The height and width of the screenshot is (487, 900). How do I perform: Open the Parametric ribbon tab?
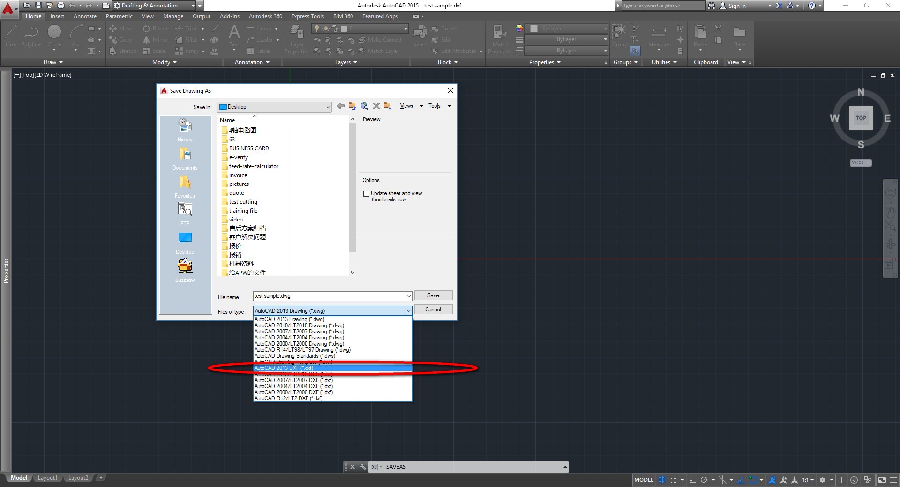click(119, 16)
